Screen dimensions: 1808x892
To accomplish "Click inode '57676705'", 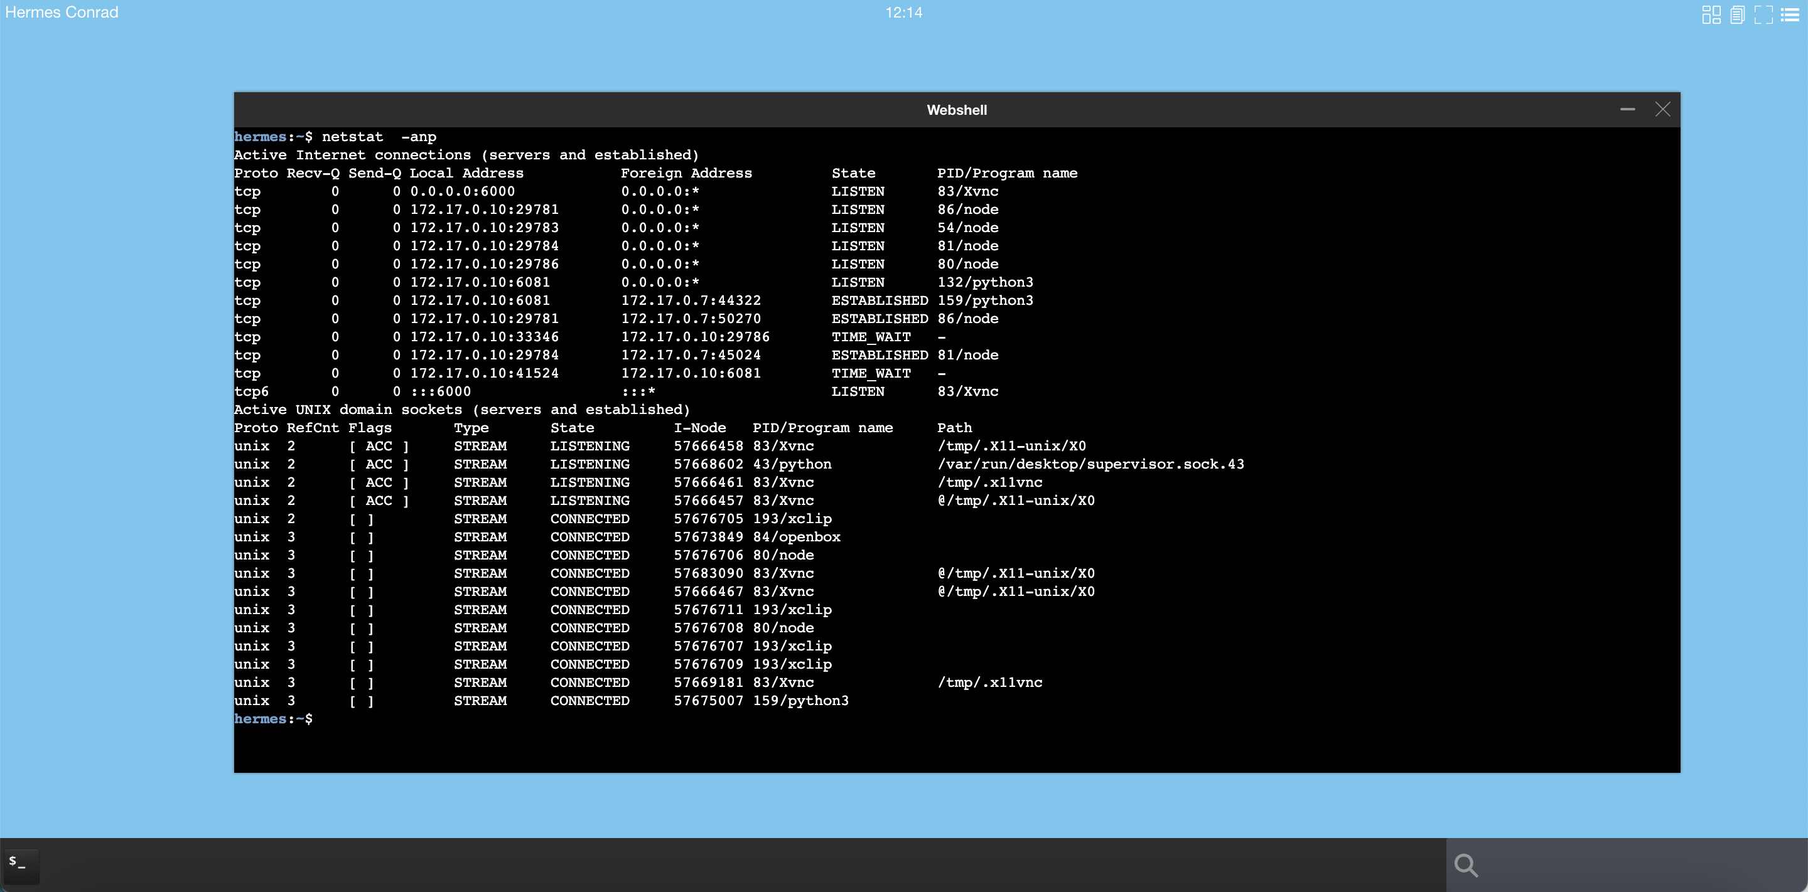I will pyautogui.click(x=708, y=519).
